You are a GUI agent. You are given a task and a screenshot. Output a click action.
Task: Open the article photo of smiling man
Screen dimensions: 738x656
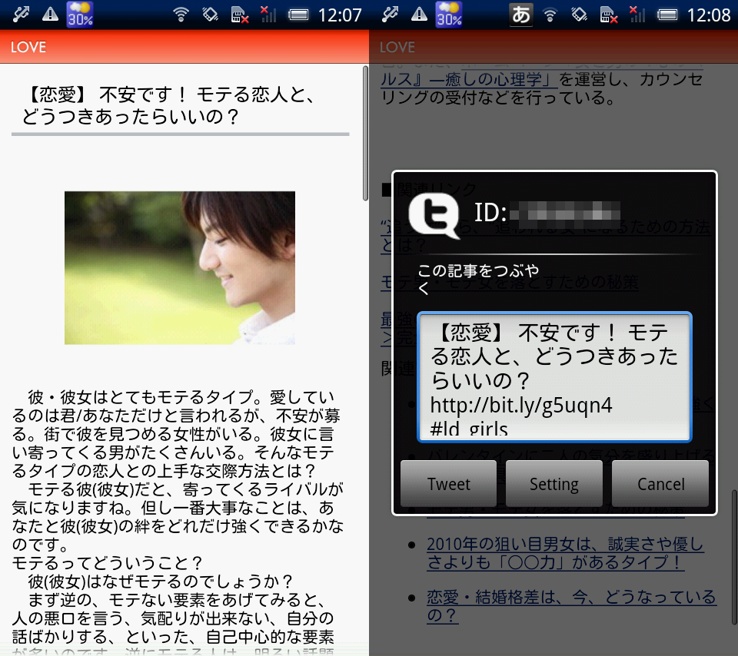[x=180, y=267]
